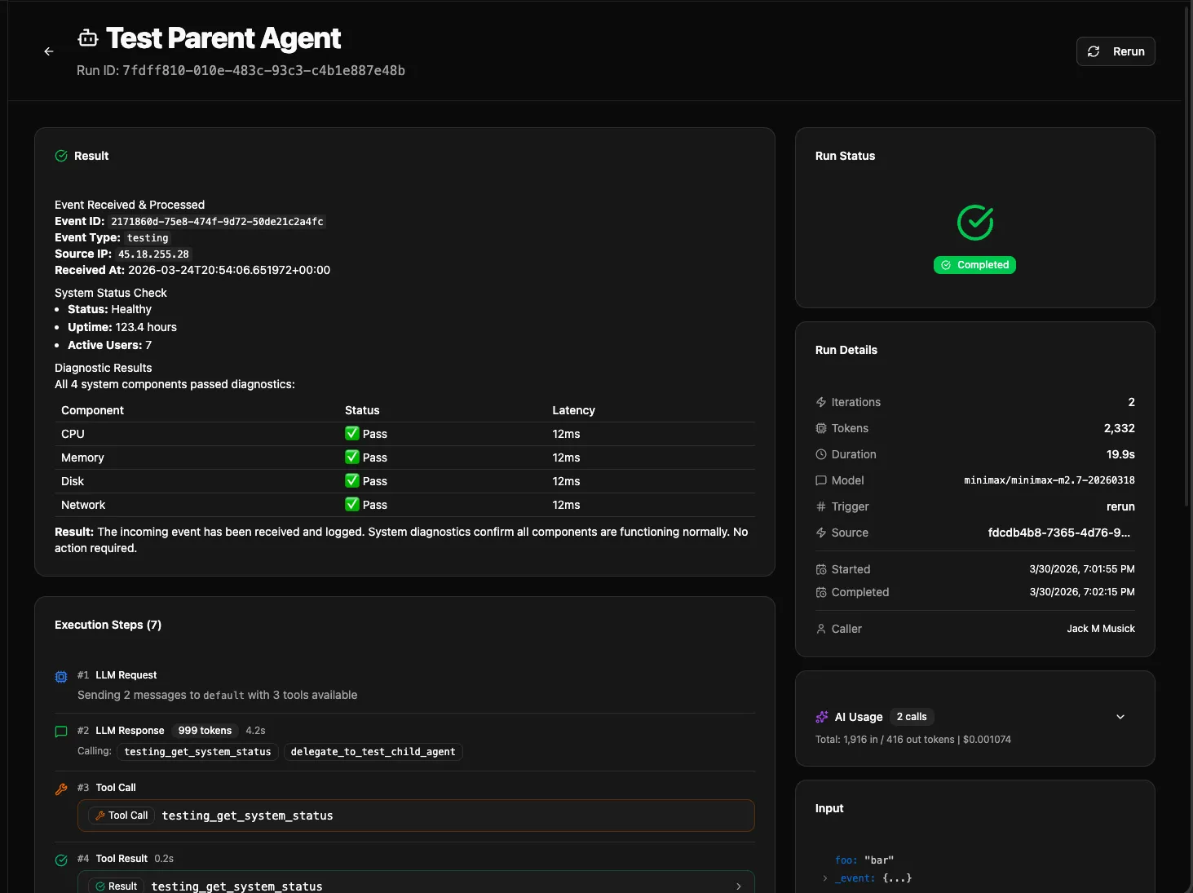Open the testing_get_system_status Tool Call box

point(416,816)
